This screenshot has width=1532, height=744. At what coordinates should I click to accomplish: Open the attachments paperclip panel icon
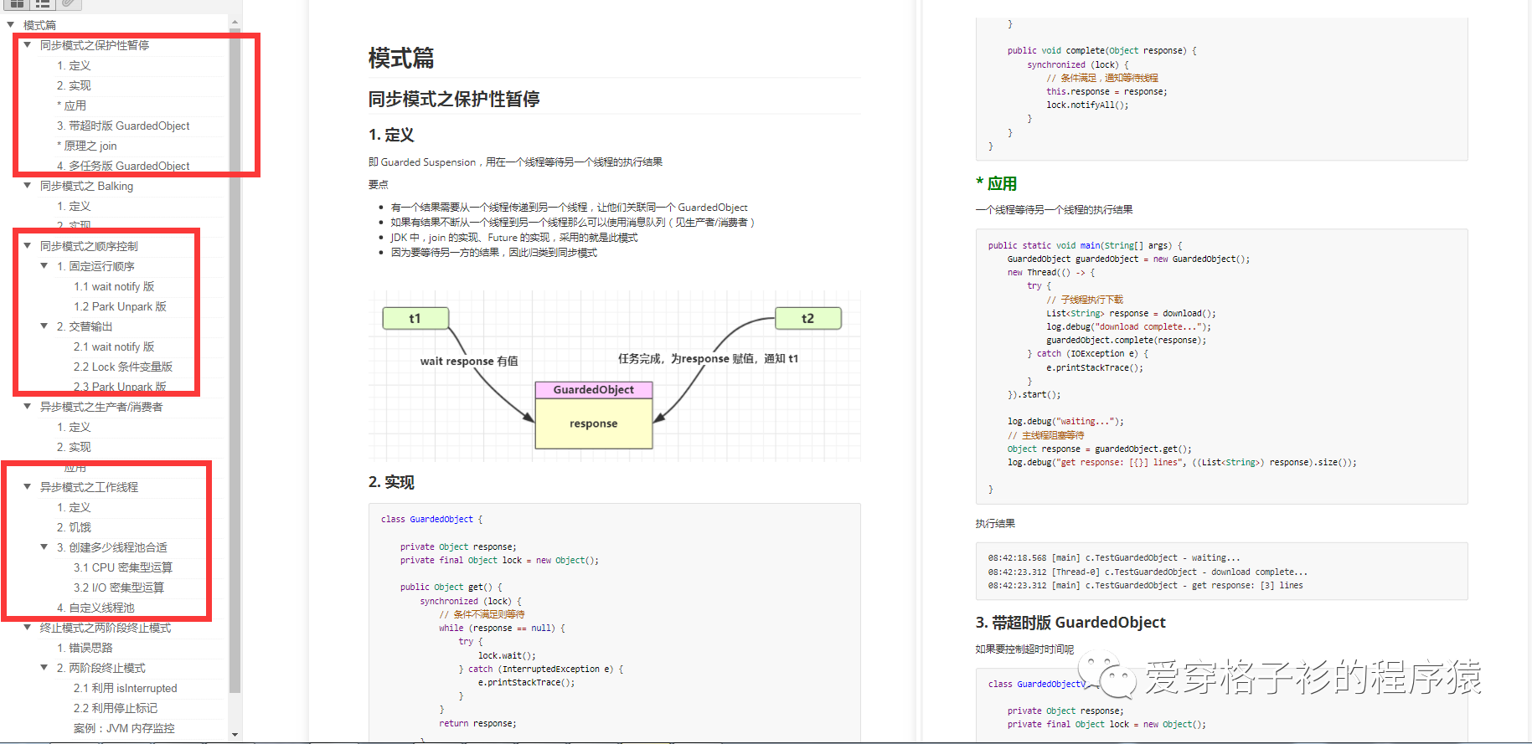pyautogui.click(x=70, y=3)
